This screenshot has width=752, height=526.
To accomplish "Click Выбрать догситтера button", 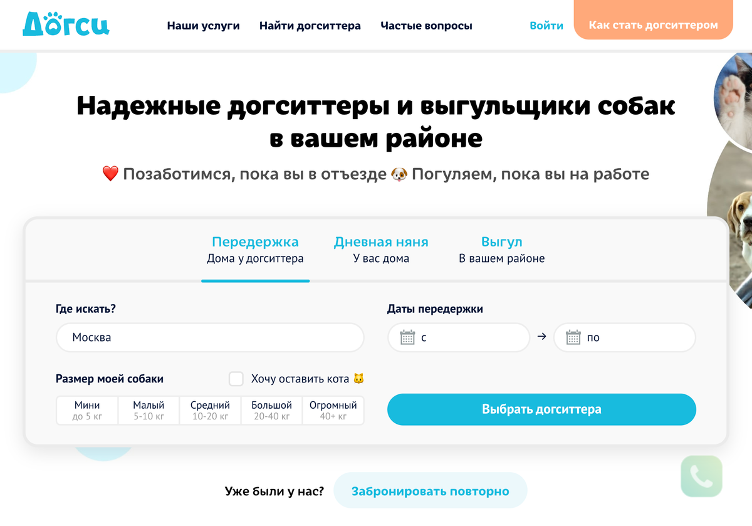I will [x=541, y=409].
